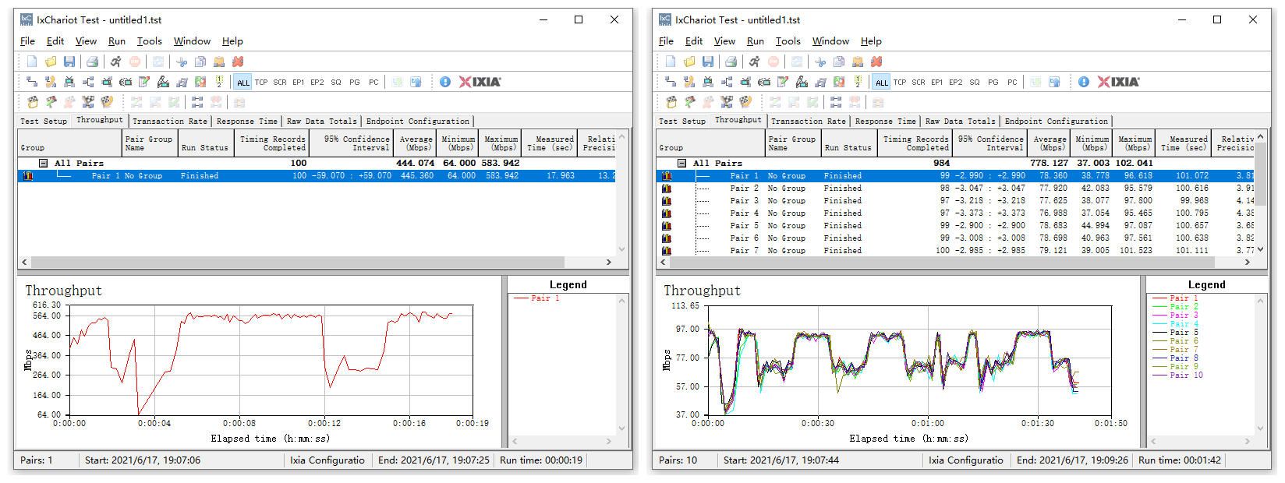The width and height of the screenshot is (1285, 483).
Task: Click the legend up arrow in the right window
Action: pos(1261,300)
